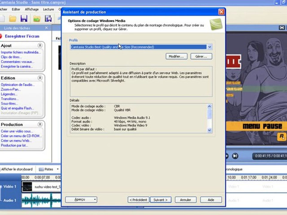Open Clips de titres task

click(11, 57)
